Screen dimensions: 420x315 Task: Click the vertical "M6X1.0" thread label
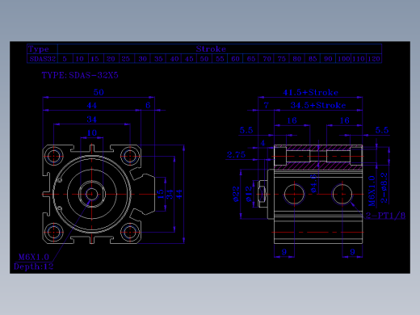[372, 191]
